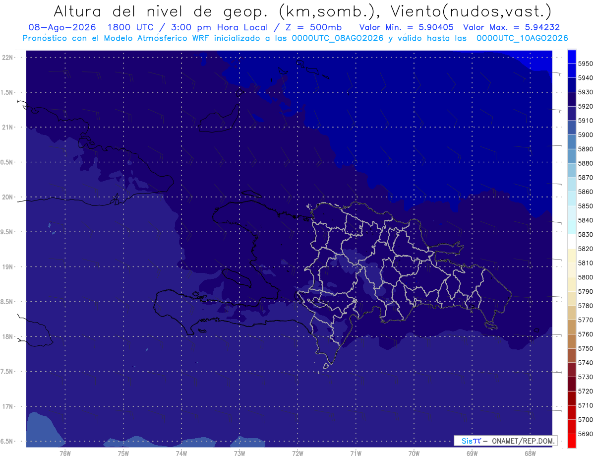
Task: Click the '75W' longitude label
Action: [123, 453]
